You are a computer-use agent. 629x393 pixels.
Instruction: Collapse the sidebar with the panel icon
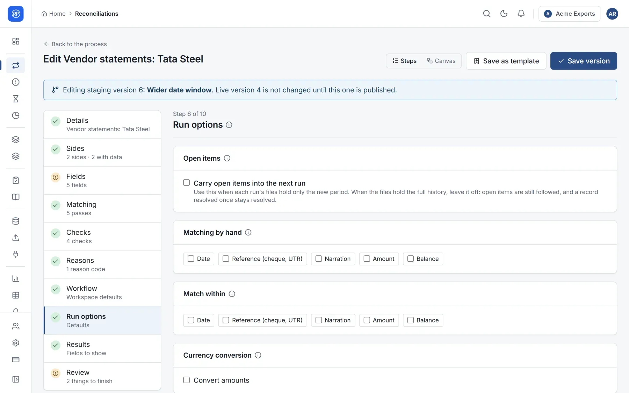coord(16,379)
